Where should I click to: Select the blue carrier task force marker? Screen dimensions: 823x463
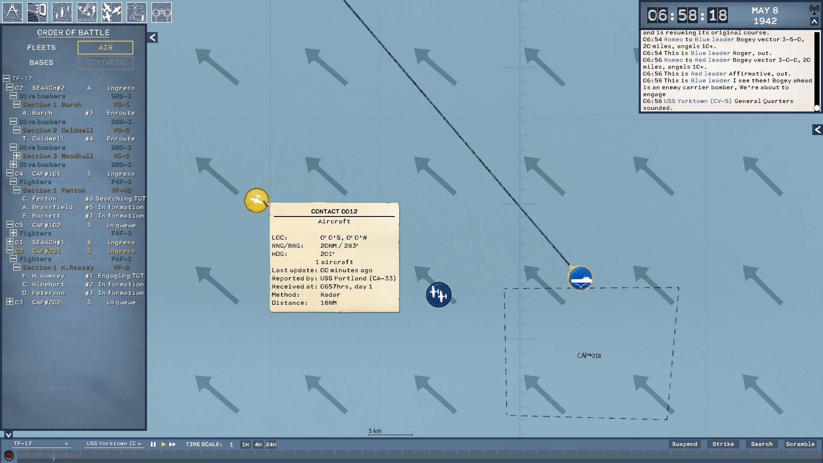(x=580, y=278)
